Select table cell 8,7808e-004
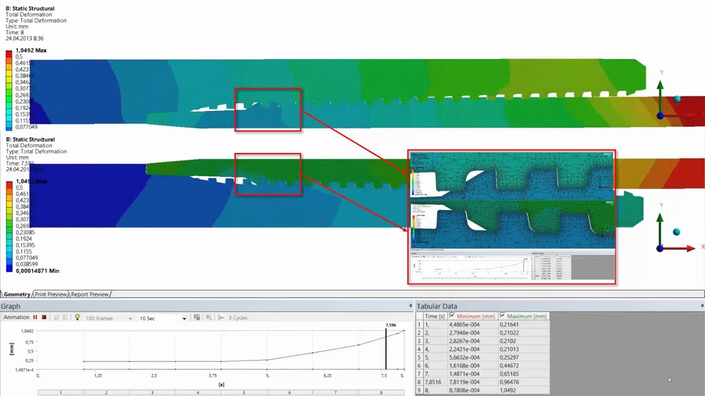Viewport: 705px width, 396px height. pyautogui.click(x=473, y=391)
